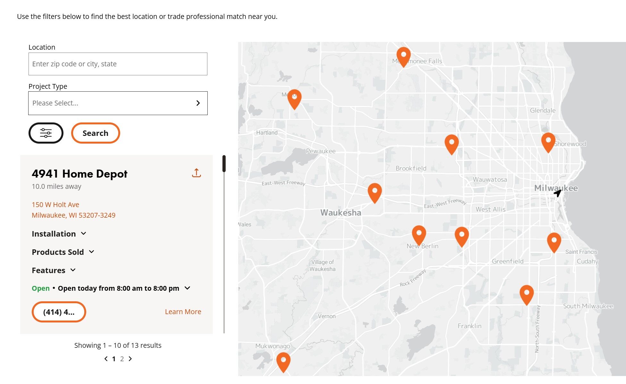Select results page 1
The width and height of the screenshot is (626, 384).
(113, 359)
